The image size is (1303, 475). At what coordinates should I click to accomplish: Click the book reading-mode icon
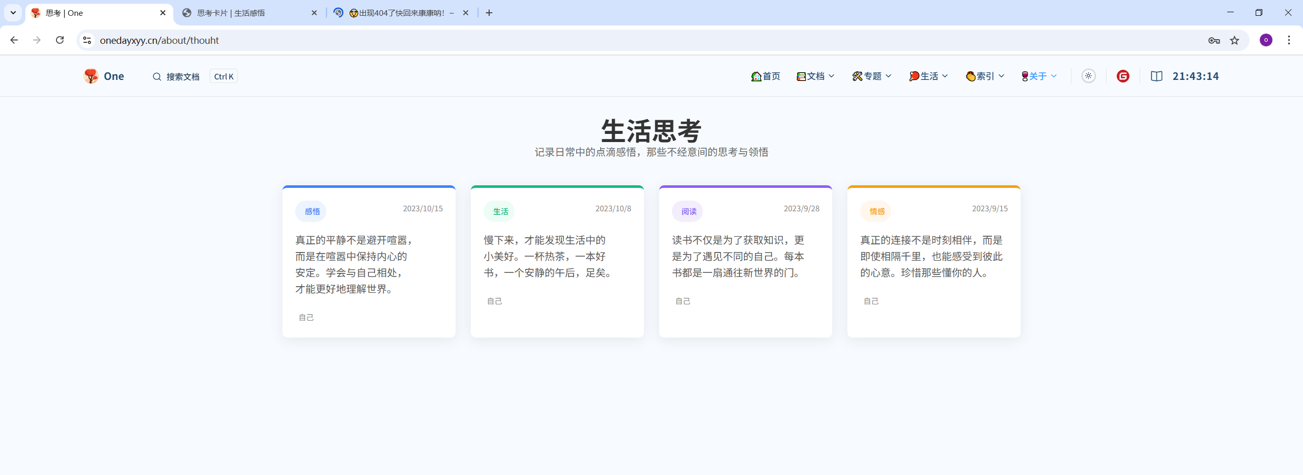[x=1156, y=76]
